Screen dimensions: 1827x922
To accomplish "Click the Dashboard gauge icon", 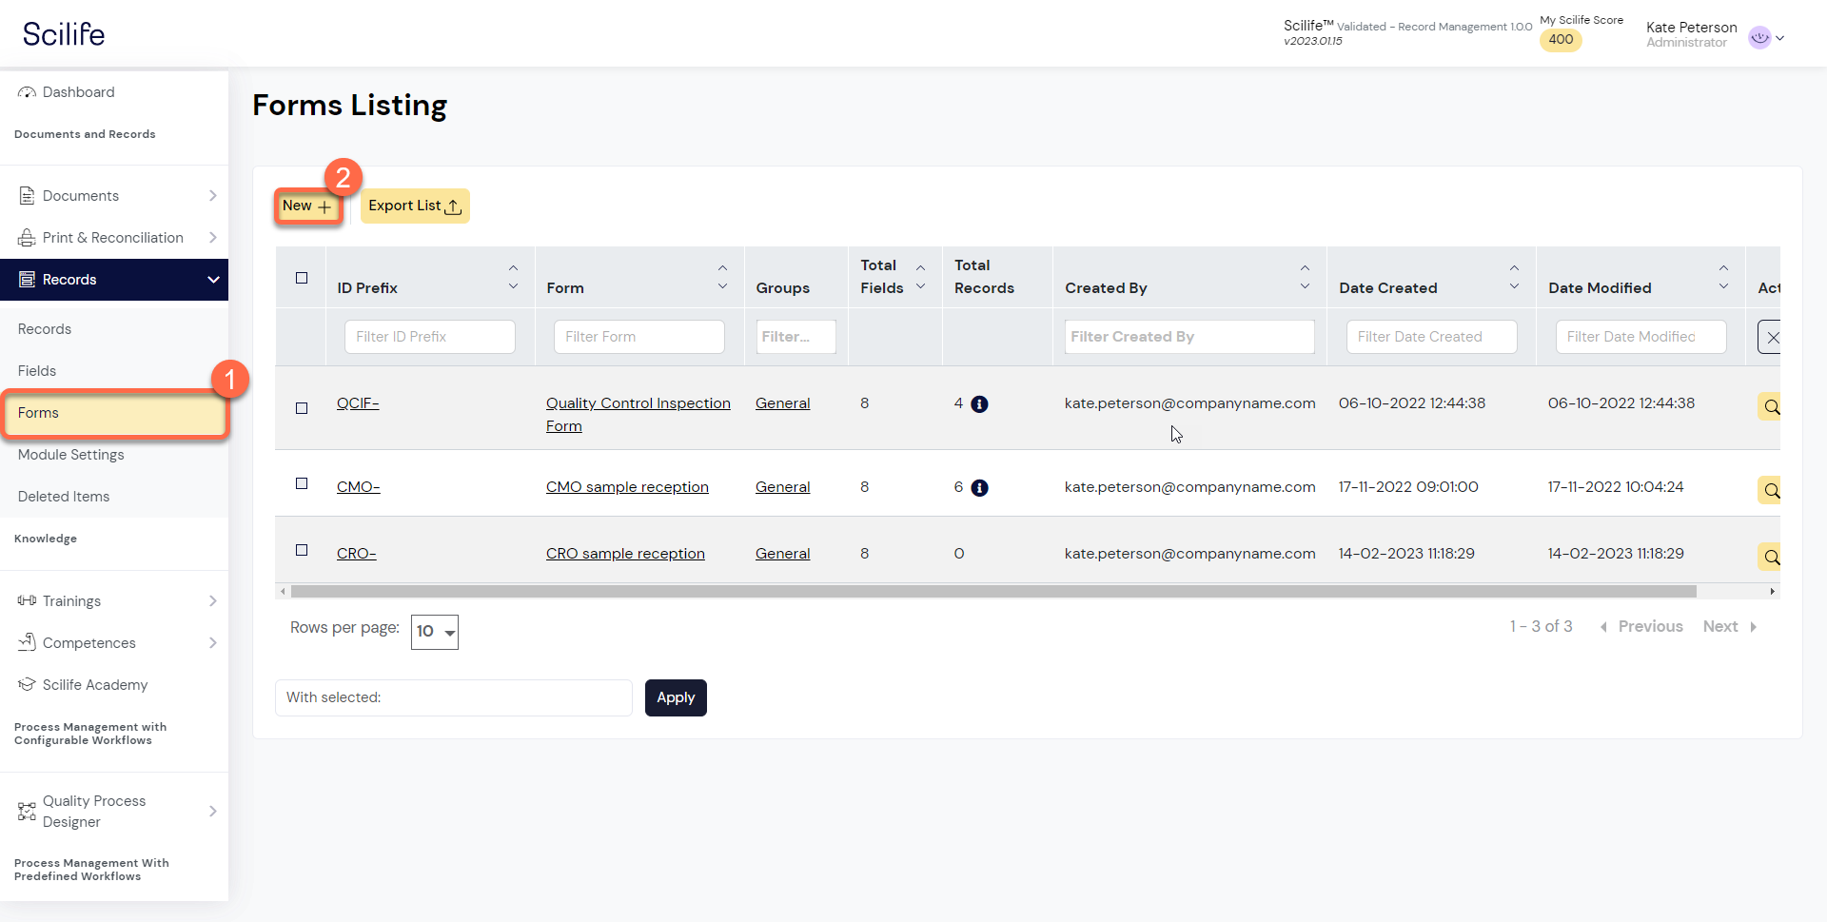I will pyautogui.click(x=27, y=92).
